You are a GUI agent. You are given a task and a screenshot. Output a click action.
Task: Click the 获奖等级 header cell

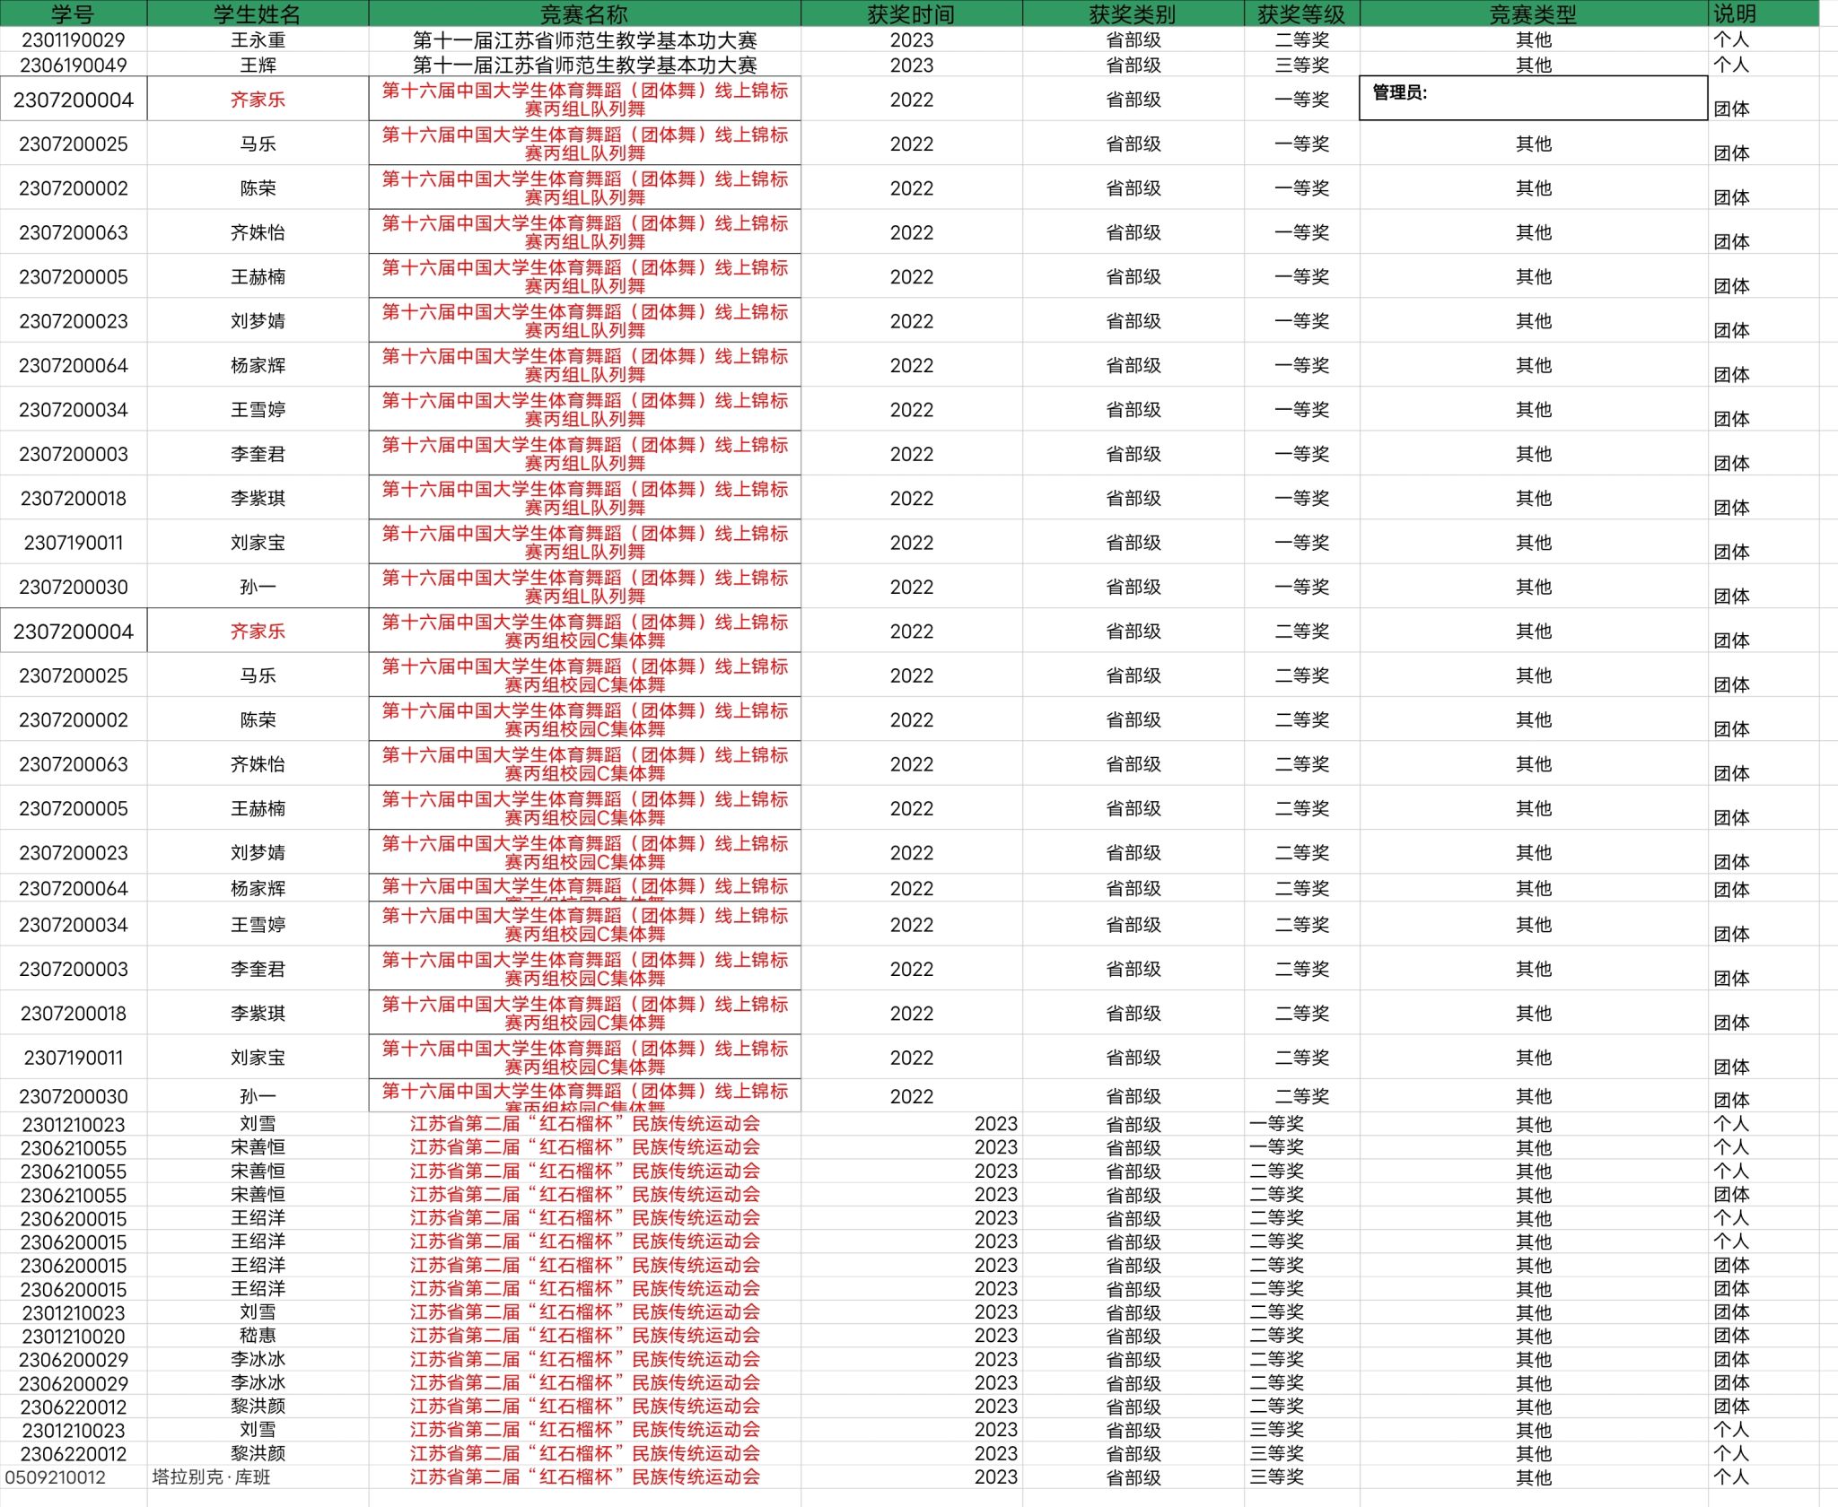tap(1301, 13)
